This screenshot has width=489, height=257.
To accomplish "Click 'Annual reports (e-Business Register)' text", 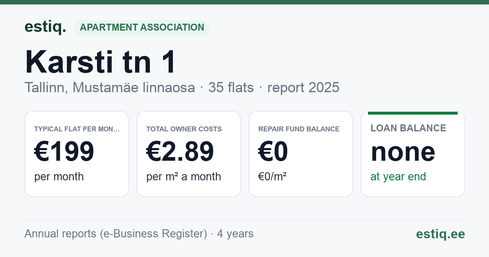I will (116, 234).
